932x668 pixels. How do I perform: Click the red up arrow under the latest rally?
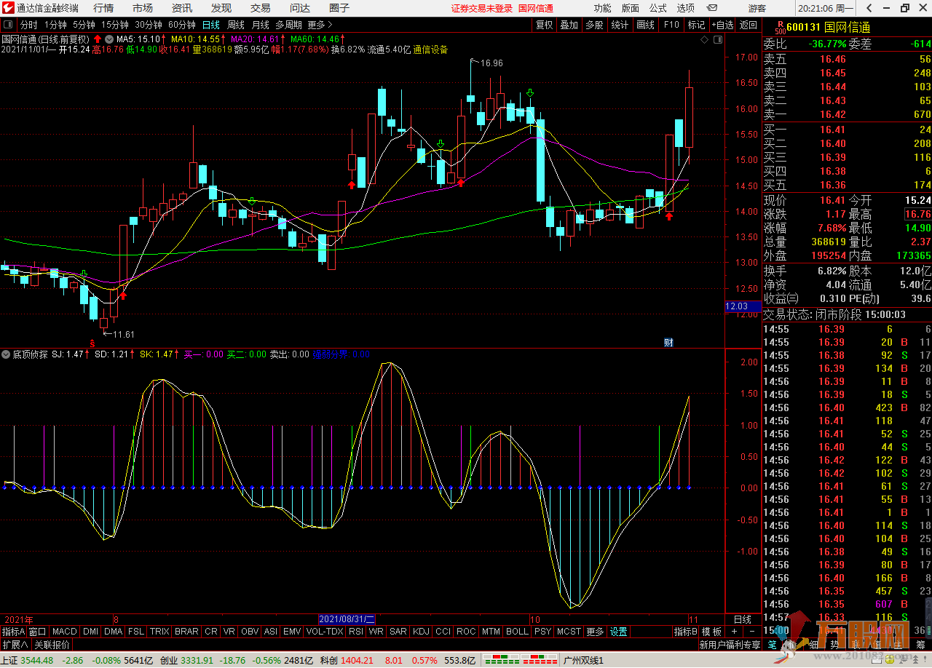point(668,215)
